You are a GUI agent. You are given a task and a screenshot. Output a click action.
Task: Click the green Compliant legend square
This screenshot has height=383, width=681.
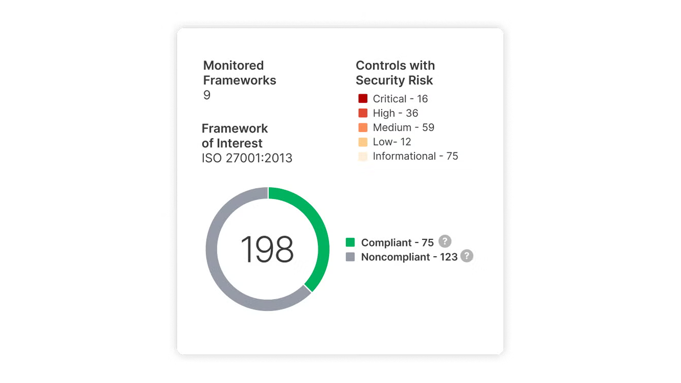click(350, 242)
